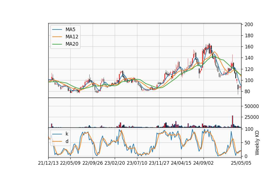Click the 180 price axis label

click(x=249, y=36)
